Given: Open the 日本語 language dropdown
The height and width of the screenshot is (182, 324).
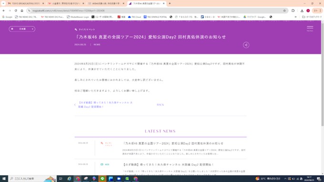Looking at the screenshot, I should tap(22, 29).
